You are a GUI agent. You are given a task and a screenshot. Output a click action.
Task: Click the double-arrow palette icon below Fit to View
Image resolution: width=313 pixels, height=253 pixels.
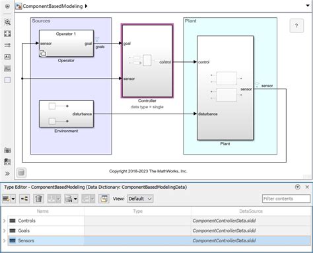pyautogui.click(x=7, y=45)
